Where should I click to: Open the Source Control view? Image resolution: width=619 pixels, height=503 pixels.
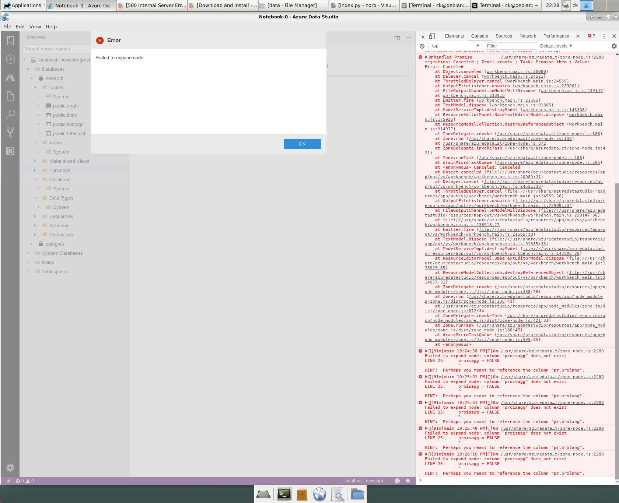(x=10, y=132)
